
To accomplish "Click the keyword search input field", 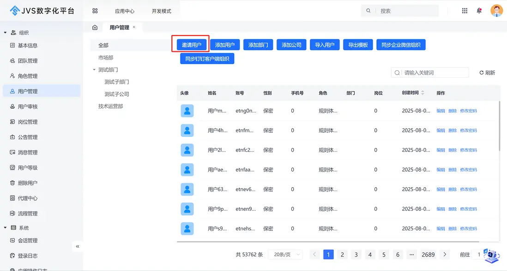I will point(434,73).
